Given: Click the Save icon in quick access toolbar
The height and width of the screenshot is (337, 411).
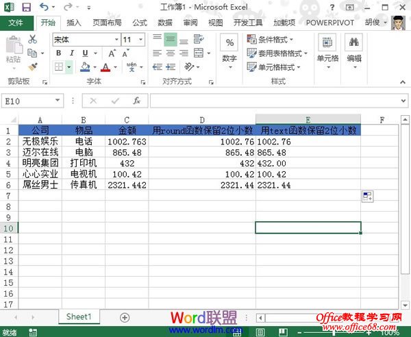Looking at the screenshot, I should pos(27,7).
